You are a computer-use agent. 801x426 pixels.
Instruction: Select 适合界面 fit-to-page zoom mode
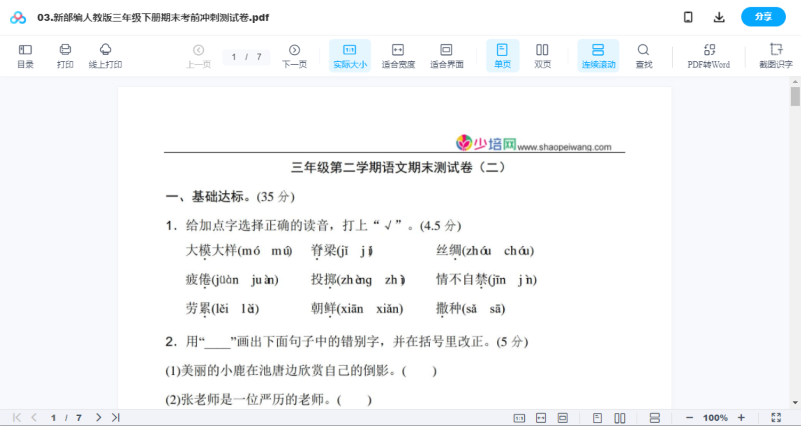pyautogui.click(x=447, y=55)
